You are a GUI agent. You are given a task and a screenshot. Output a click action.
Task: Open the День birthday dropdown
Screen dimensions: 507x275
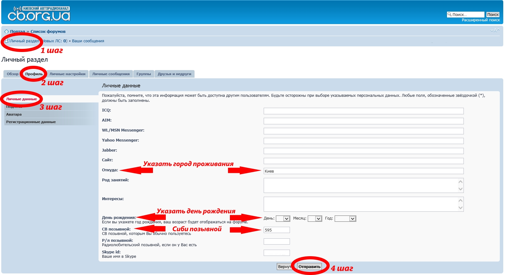[x=283, y=219]
